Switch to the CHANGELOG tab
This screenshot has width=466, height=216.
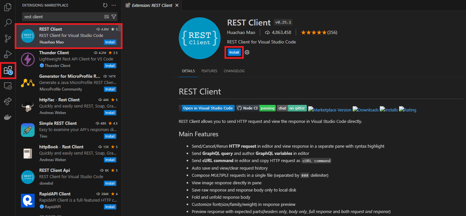tap(234, 71)
